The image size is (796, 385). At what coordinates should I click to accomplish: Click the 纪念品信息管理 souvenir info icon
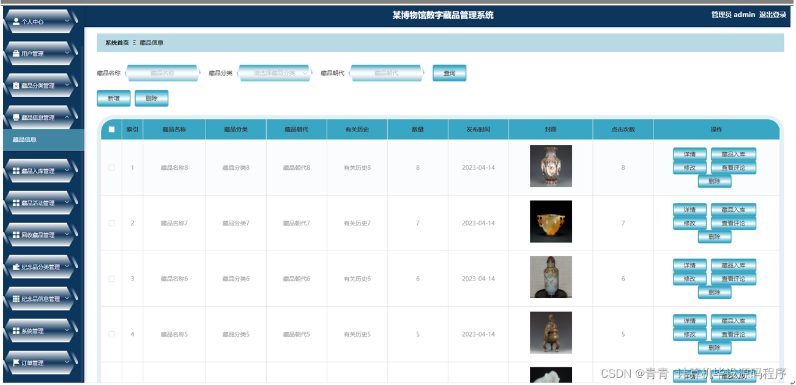pyautogui.click(x=17, y=298)
